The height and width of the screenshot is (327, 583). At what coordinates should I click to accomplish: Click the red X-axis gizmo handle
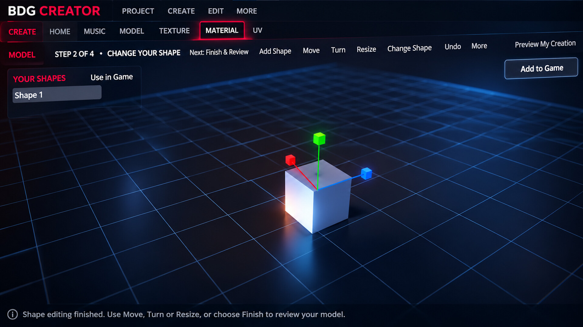coord(291,160)
